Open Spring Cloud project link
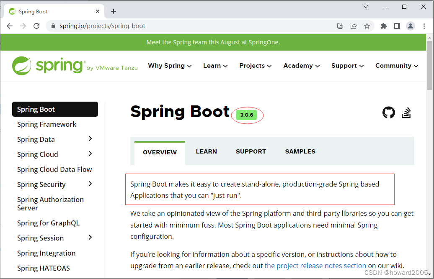 pos(37,154)
